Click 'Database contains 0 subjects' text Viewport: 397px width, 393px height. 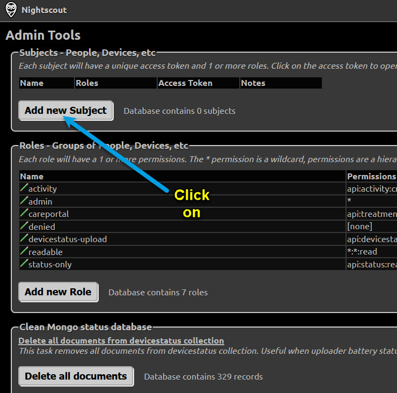click(180, 111)
